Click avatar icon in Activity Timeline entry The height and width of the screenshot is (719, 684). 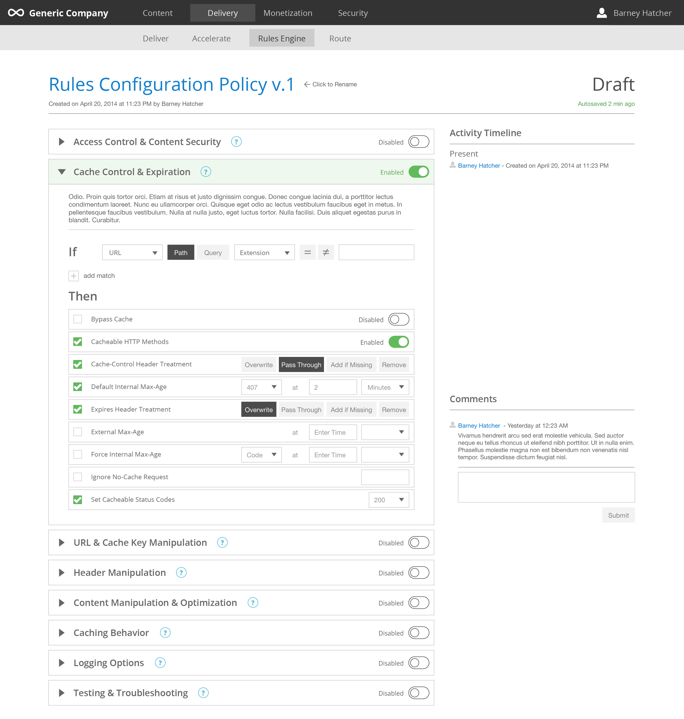(453, 165)
